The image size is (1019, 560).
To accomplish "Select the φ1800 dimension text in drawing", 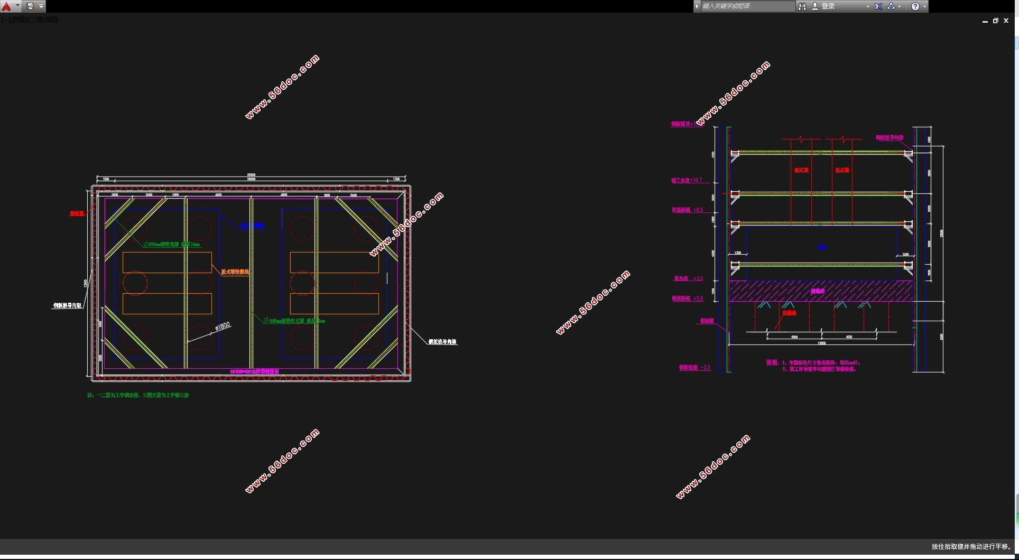I will [223, 326].
